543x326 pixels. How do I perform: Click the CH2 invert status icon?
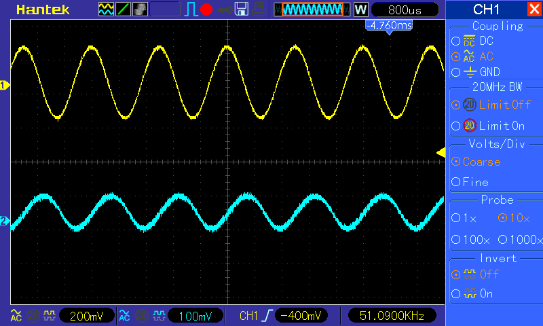click(x=159, y=316)
